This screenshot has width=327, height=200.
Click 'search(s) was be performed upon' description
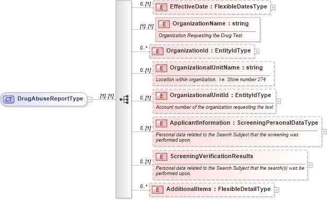tap(230, 171)
